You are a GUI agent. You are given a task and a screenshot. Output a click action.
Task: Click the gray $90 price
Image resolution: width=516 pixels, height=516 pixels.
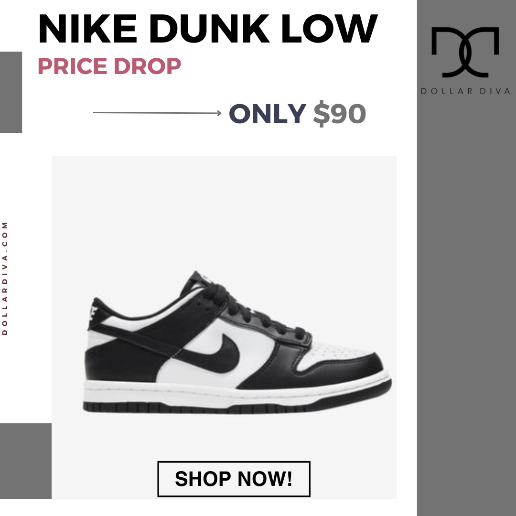click(x=339, y=114)
